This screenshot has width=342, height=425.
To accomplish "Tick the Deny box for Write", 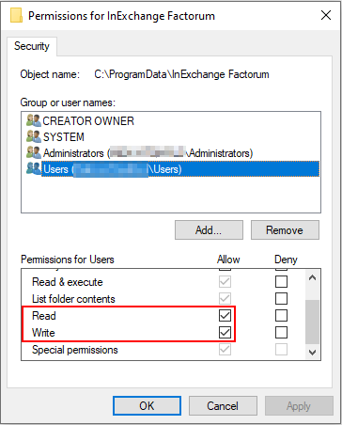I will 281,333.
